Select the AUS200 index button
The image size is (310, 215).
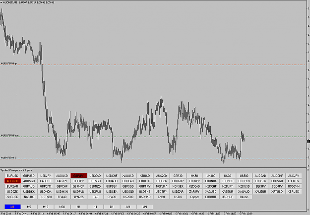(x=161, y=176)
